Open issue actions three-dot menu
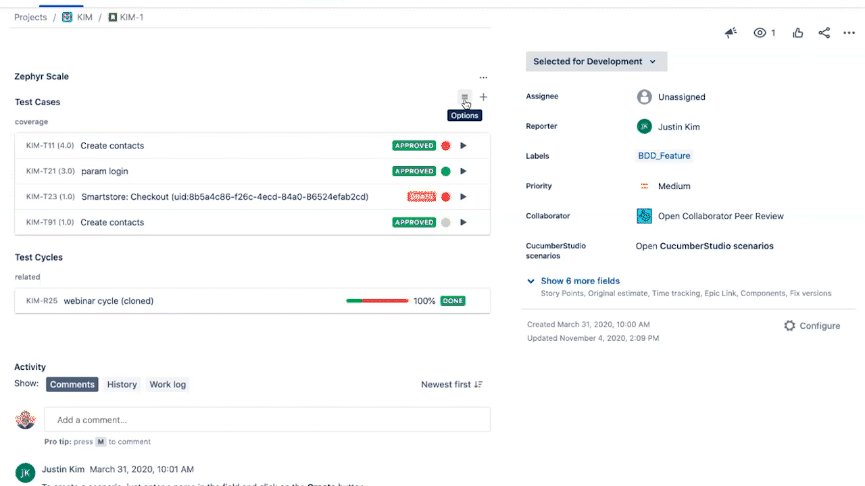865x486 pixels. [849, 32]
